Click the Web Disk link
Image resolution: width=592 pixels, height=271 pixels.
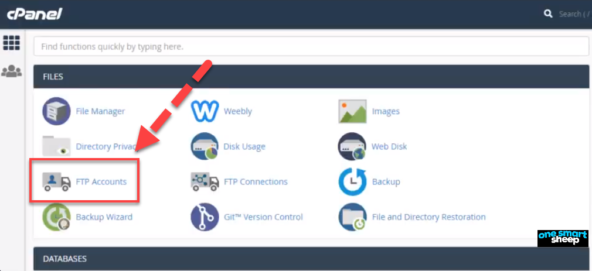point(389,146)
